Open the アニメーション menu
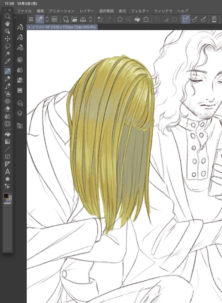Viewport: 222px width, 303px height. (62, 11)
